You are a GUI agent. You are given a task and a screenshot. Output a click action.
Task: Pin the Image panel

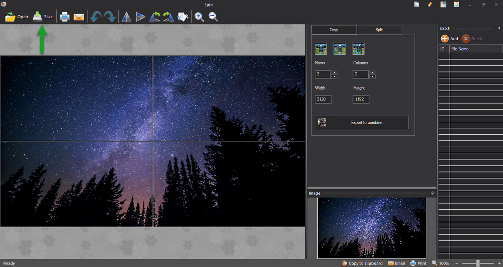433,193
